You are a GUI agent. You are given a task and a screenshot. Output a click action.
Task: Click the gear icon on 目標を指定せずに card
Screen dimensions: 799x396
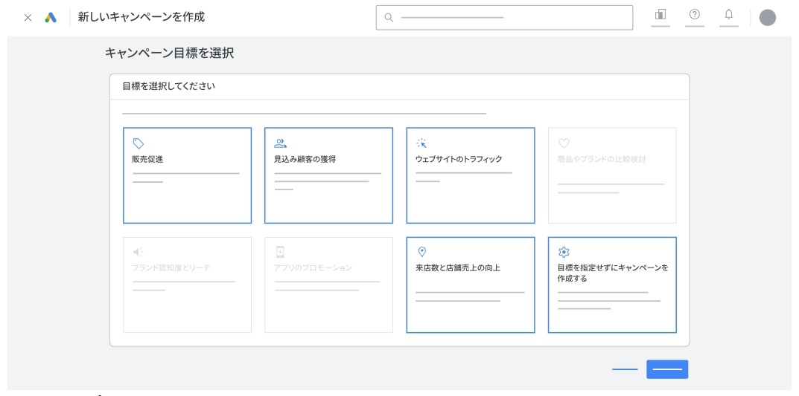tap(564, 252)
